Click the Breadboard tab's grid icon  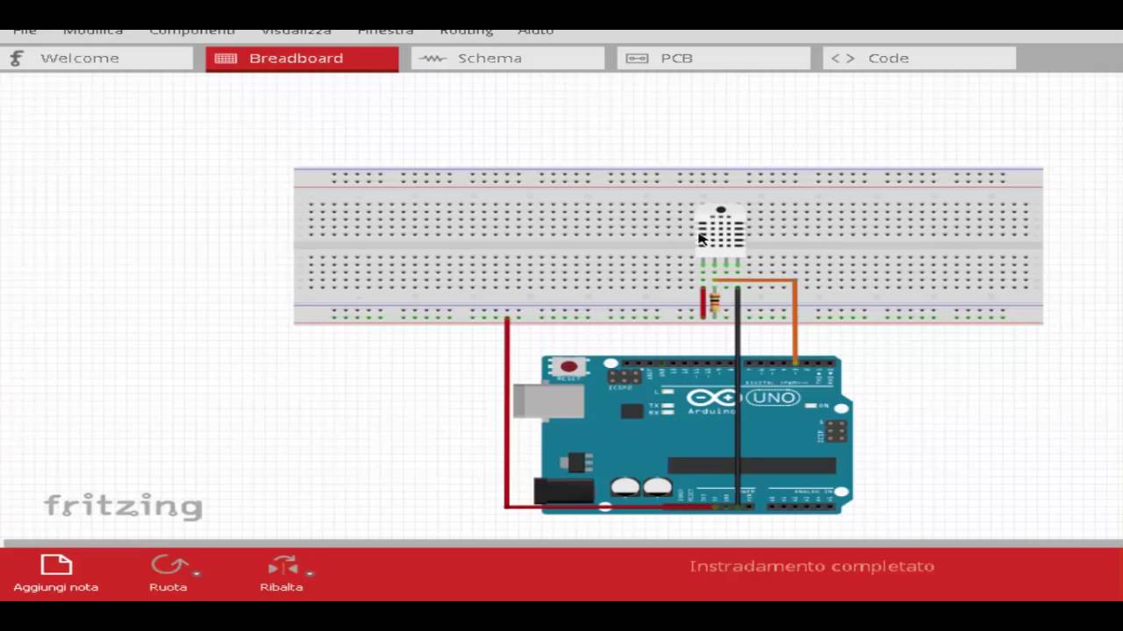click(225, 58)
